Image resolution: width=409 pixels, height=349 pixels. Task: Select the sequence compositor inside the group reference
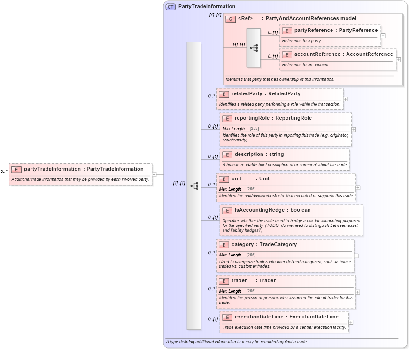pyautogui.click(x=254, y=48)
